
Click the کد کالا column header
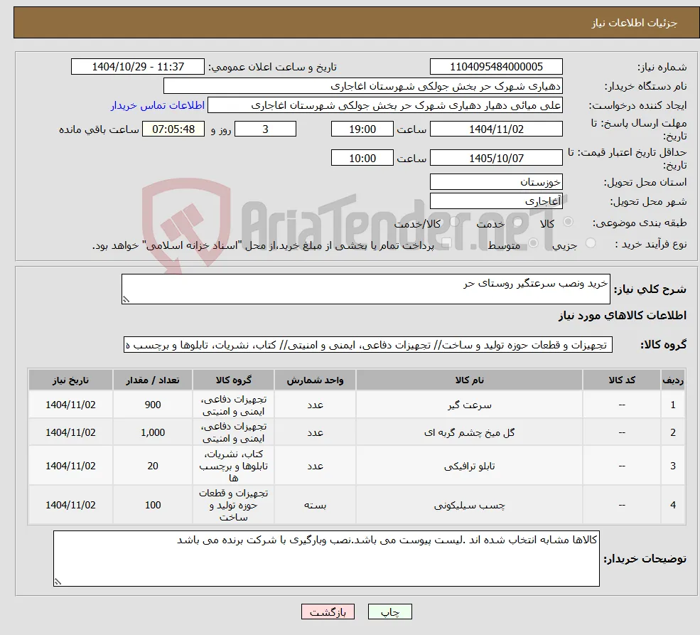point(622,380)
